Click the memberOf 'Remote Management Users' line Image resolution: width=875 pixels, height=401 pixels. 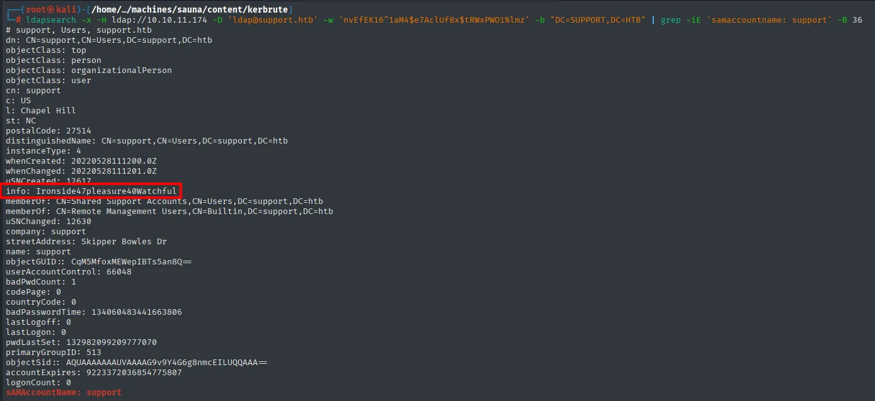coord(169,212)
